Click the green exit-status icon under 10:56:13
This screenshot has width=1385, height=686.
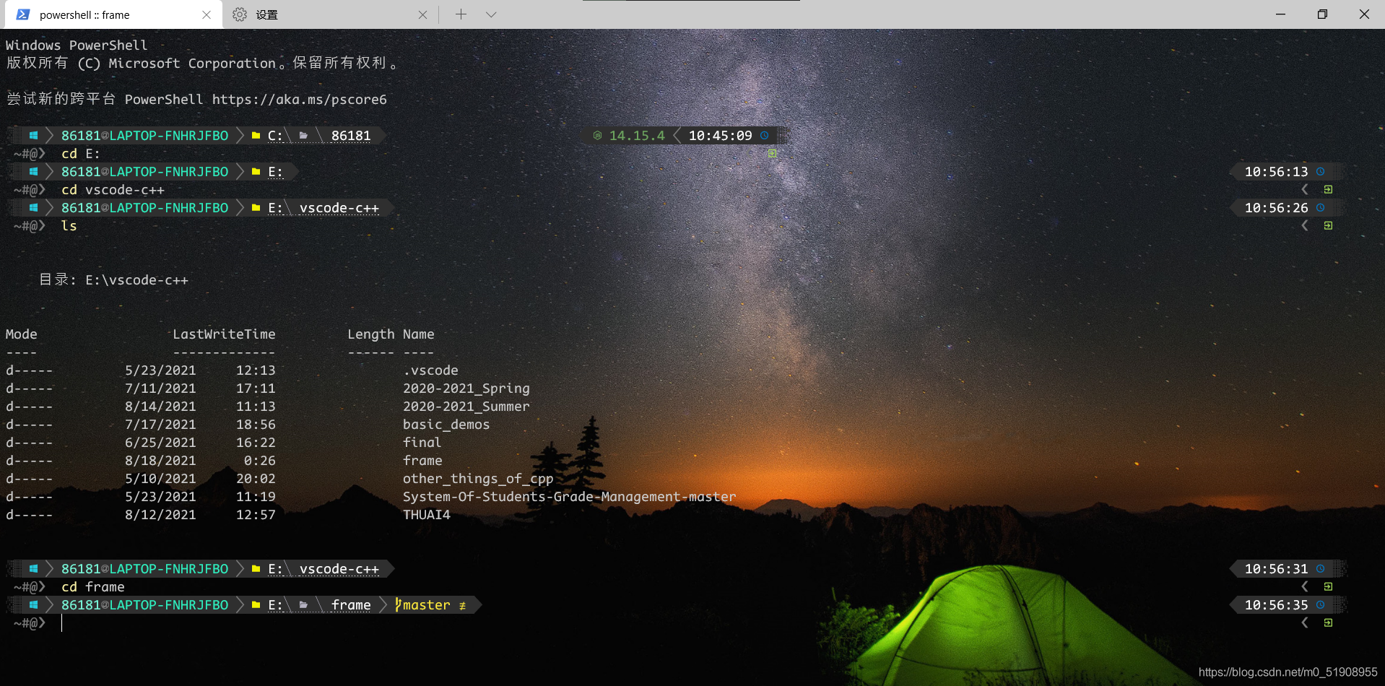1328,190
